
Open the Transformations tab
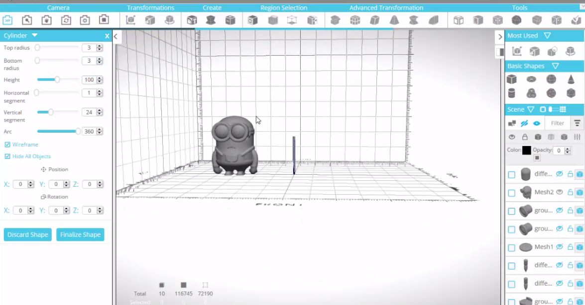(150, 7)
